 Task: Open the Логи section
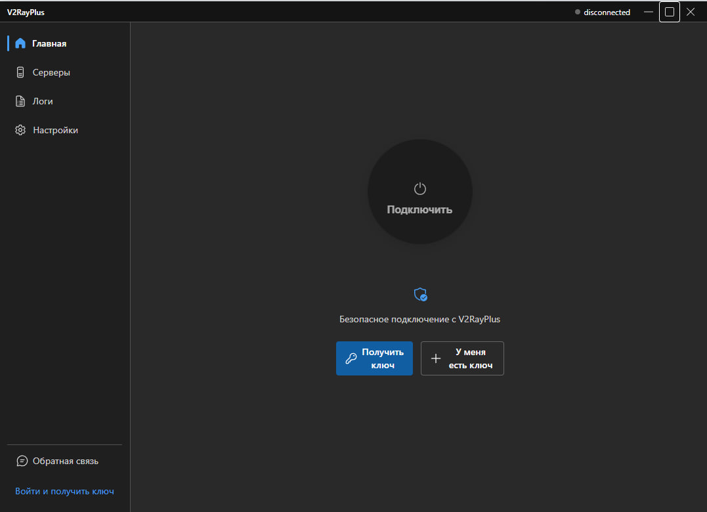65,101
